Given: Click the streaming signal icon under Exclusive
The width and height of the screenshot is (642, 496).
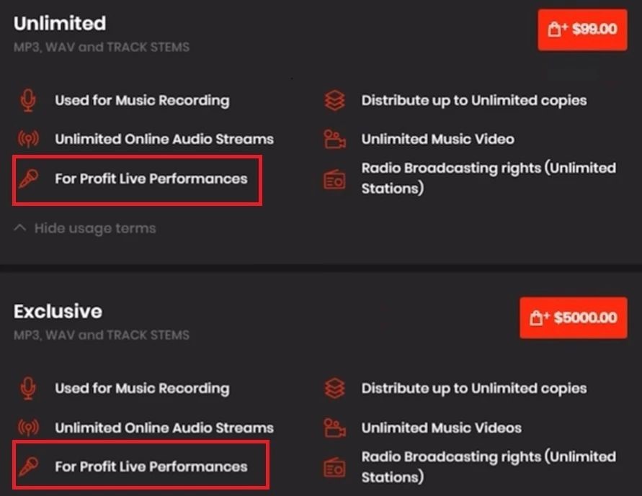Looking at the screenshot, I should pos(28,428).
